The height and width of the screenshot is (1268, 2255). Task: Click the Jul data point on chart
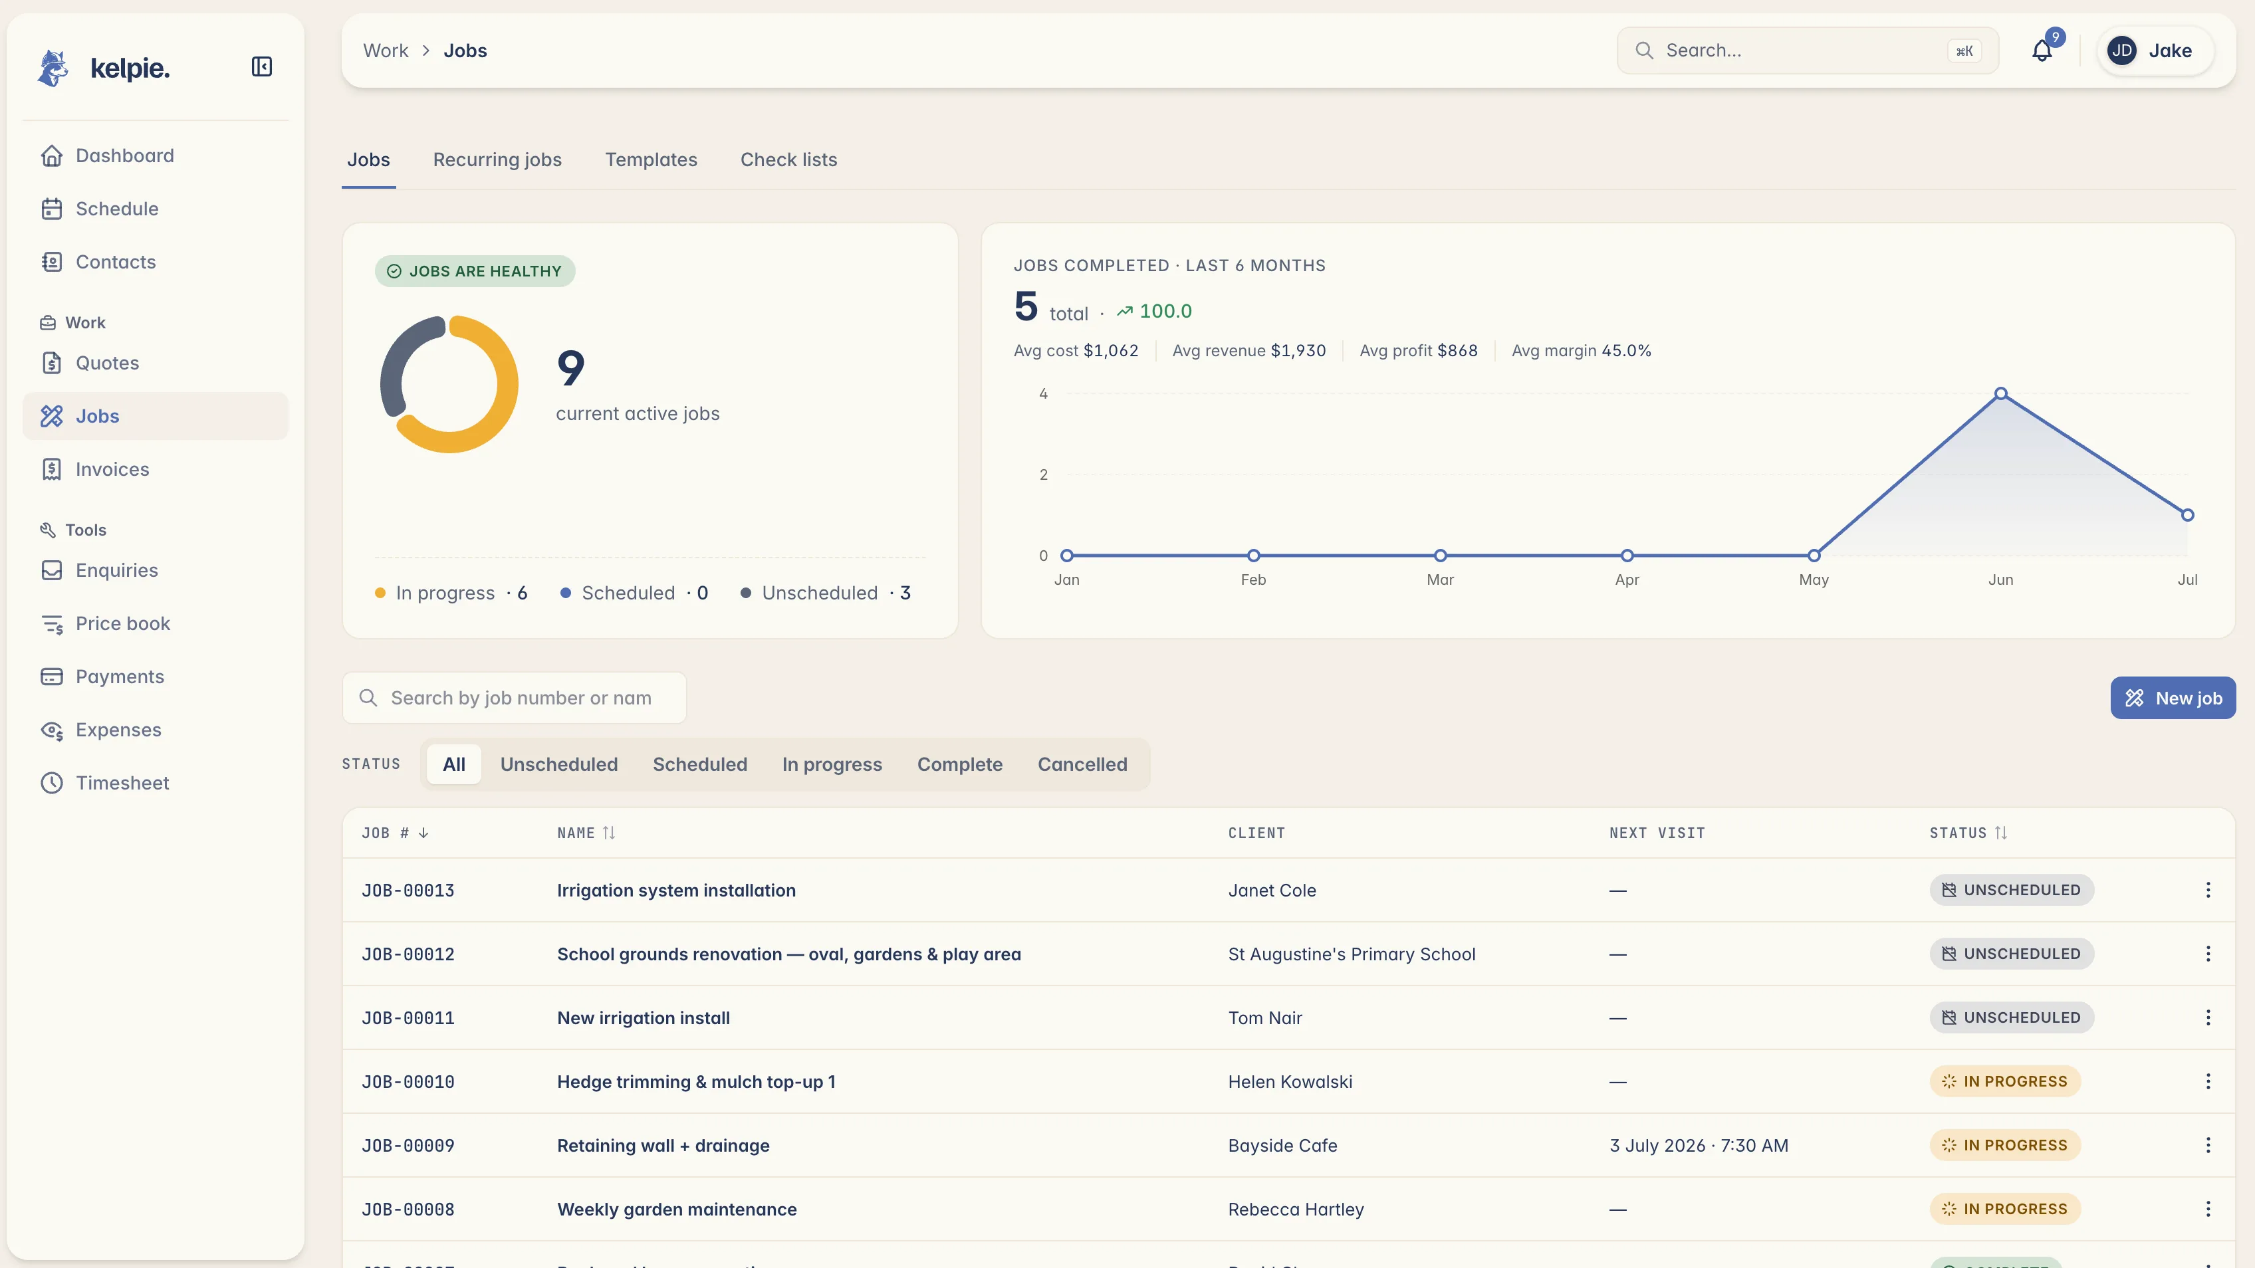(x=2188, y=516)
